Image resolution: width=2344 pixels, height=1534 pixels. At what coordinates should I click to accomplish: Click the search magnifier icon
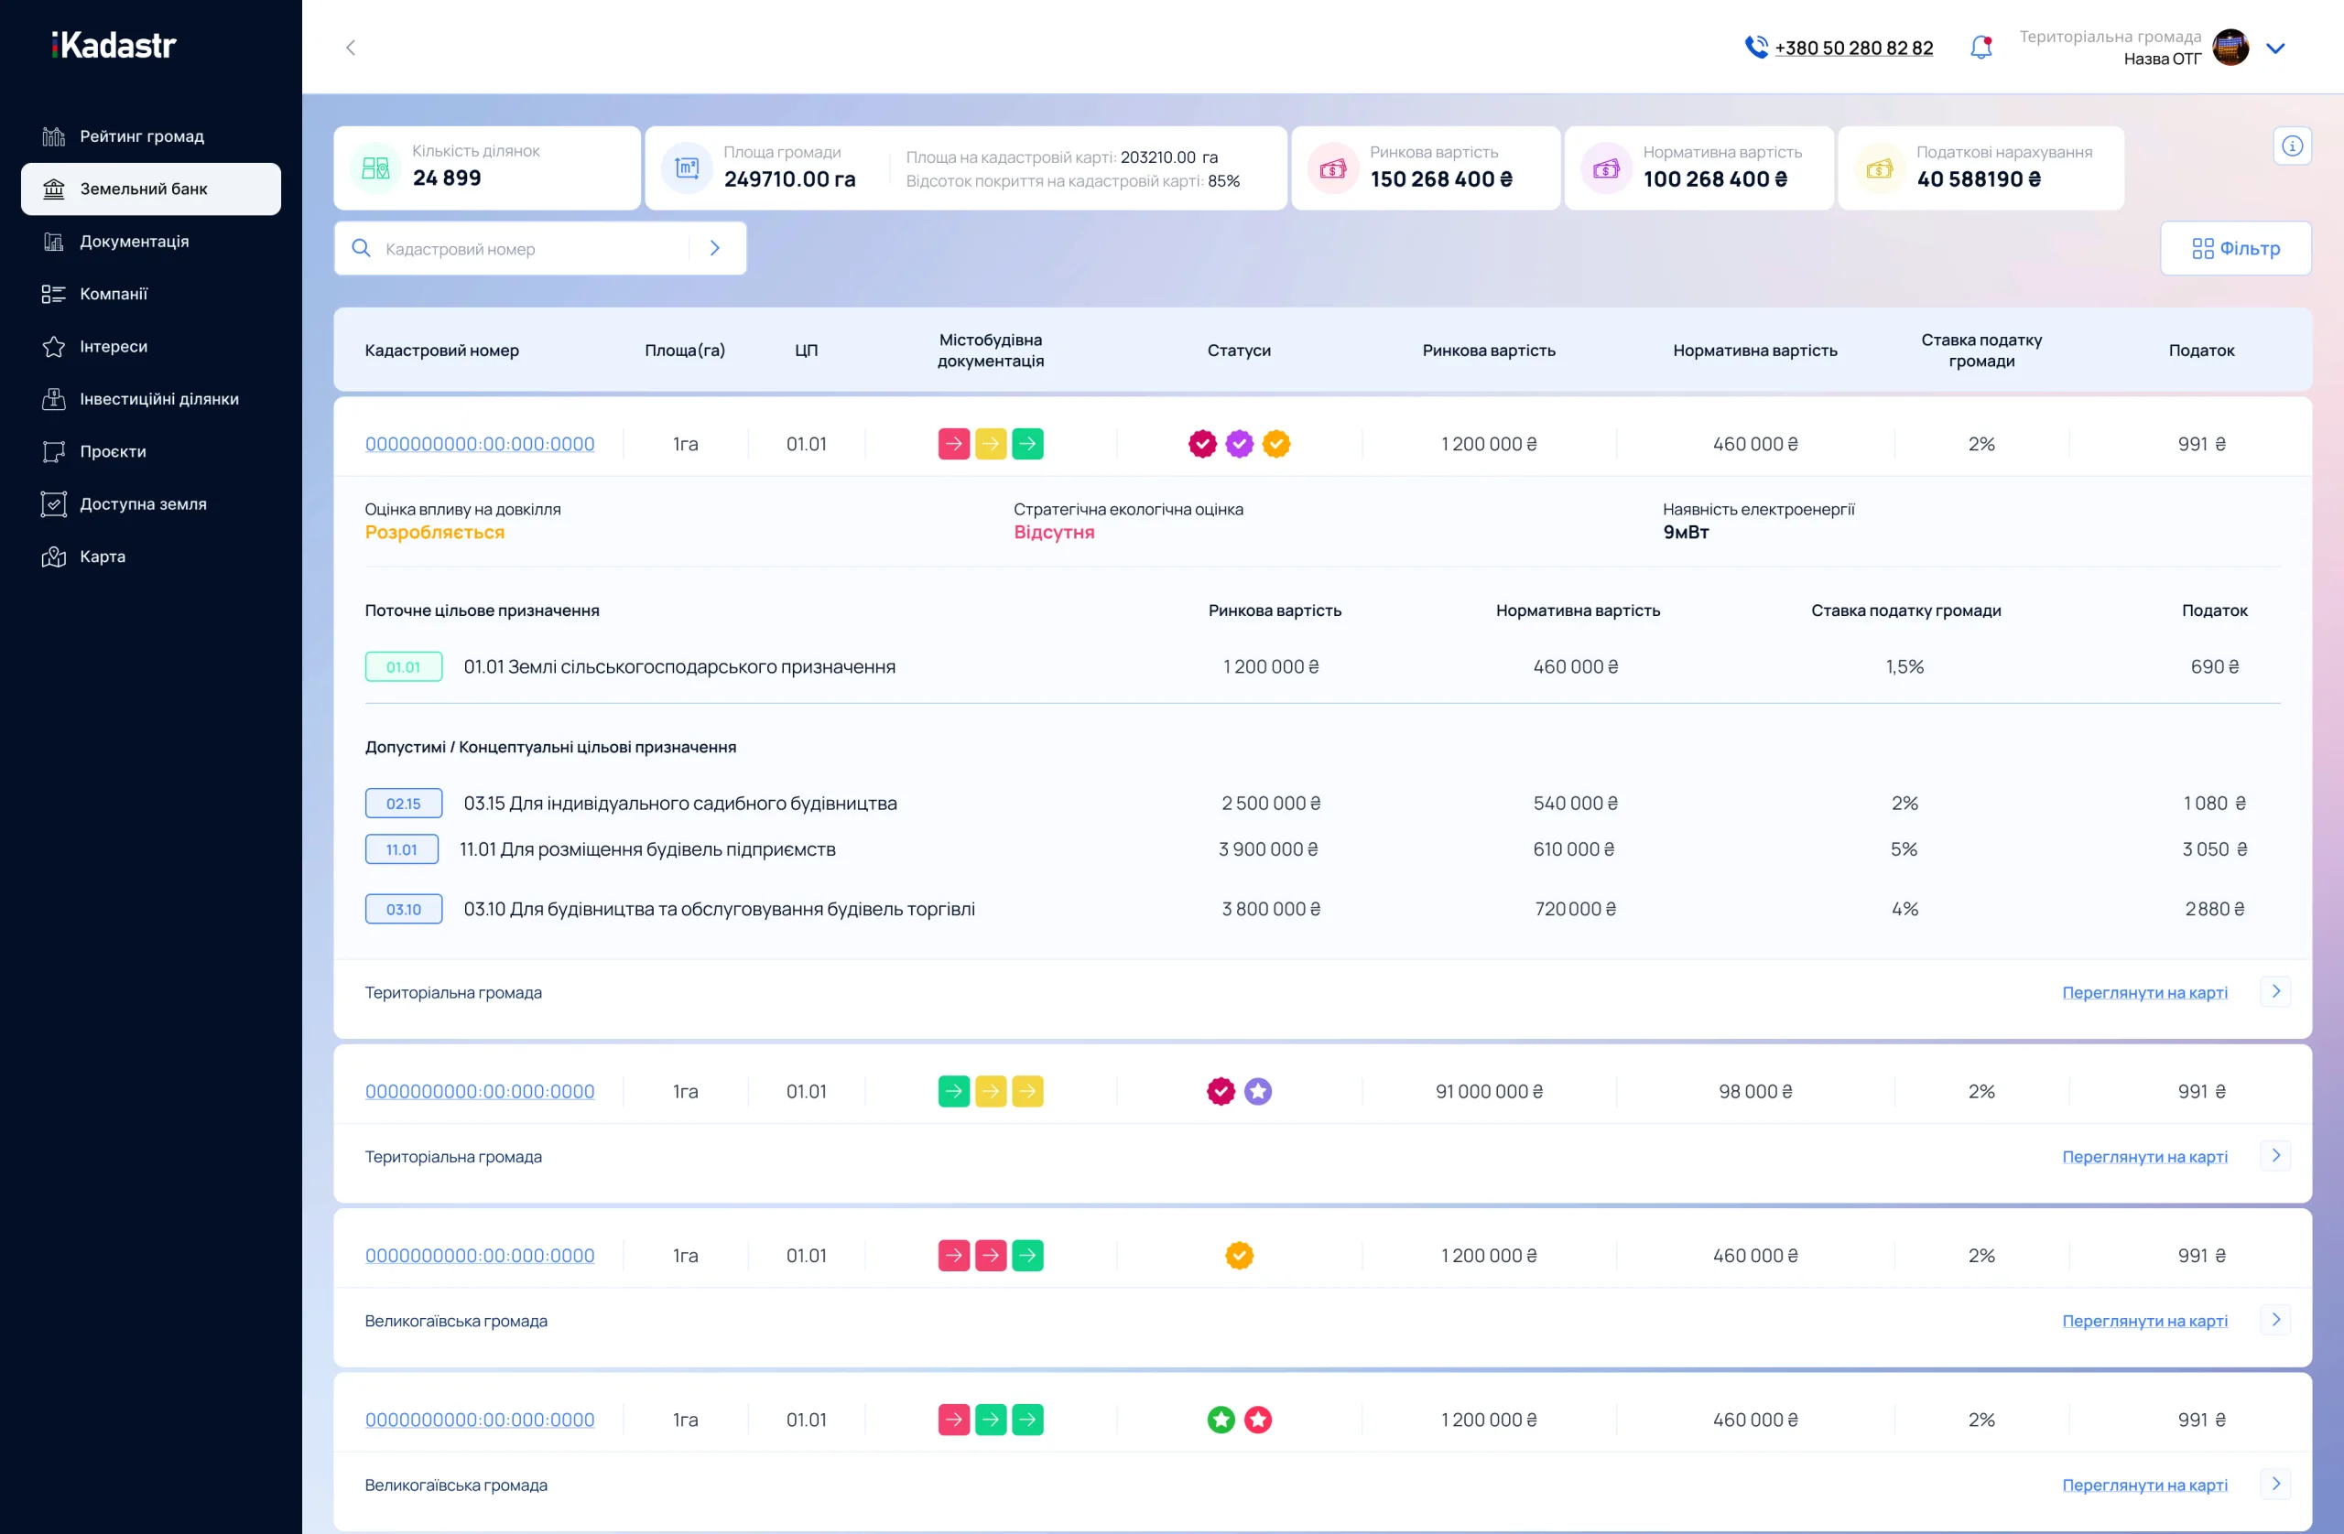coord(362,248)
